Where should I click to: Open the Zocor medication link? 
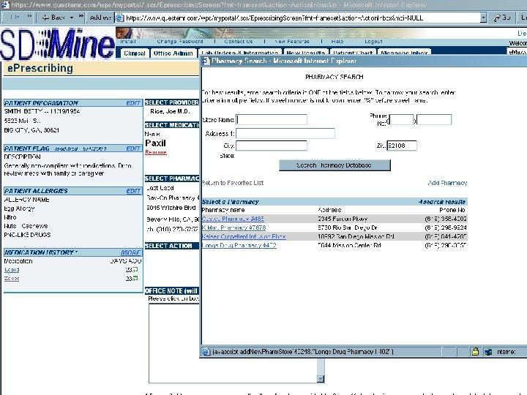[x=12, y=278]
